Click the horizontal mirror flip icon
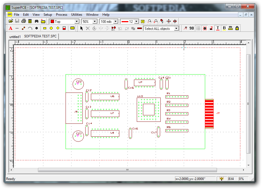 tap(175, 21)
